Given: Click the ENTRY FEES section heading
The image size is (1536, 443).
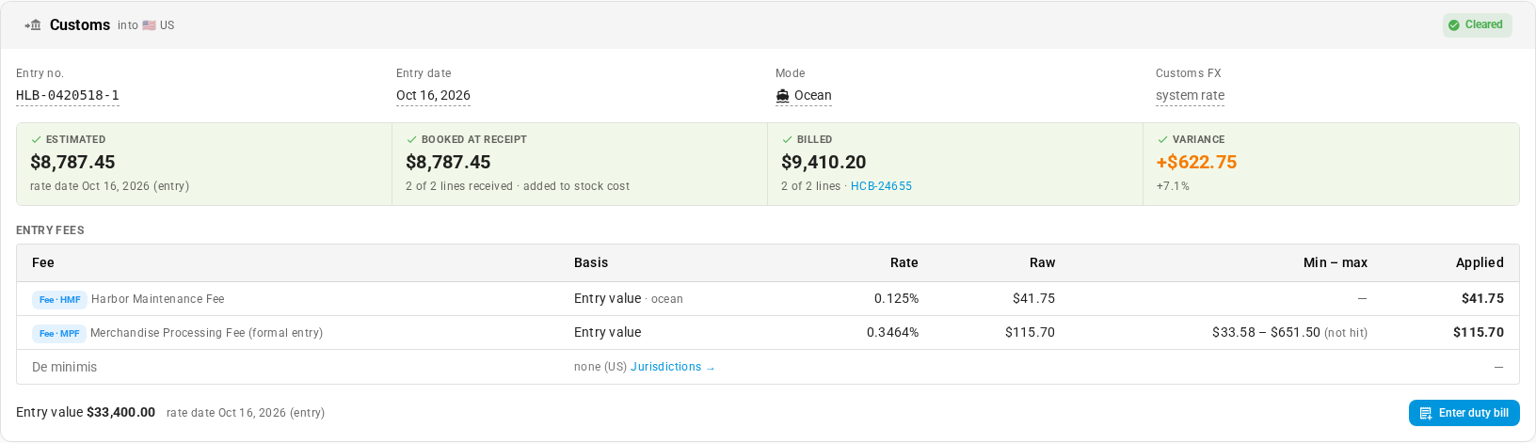Looking at the screenshot, I should [x=50, y=230].
